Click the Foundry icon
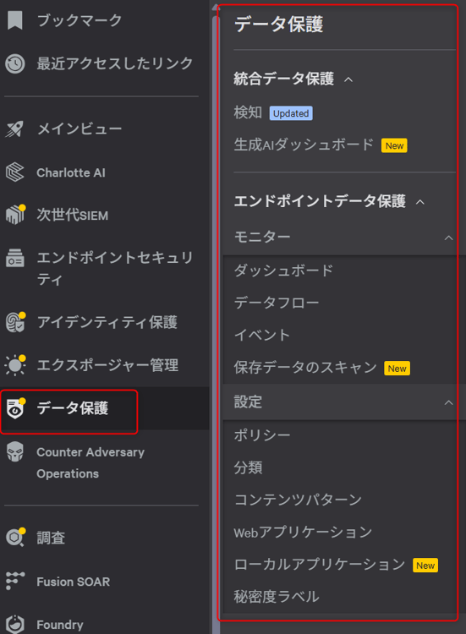Image resolution: width=466 pixels, height=634 pixels. coord(15,625)
